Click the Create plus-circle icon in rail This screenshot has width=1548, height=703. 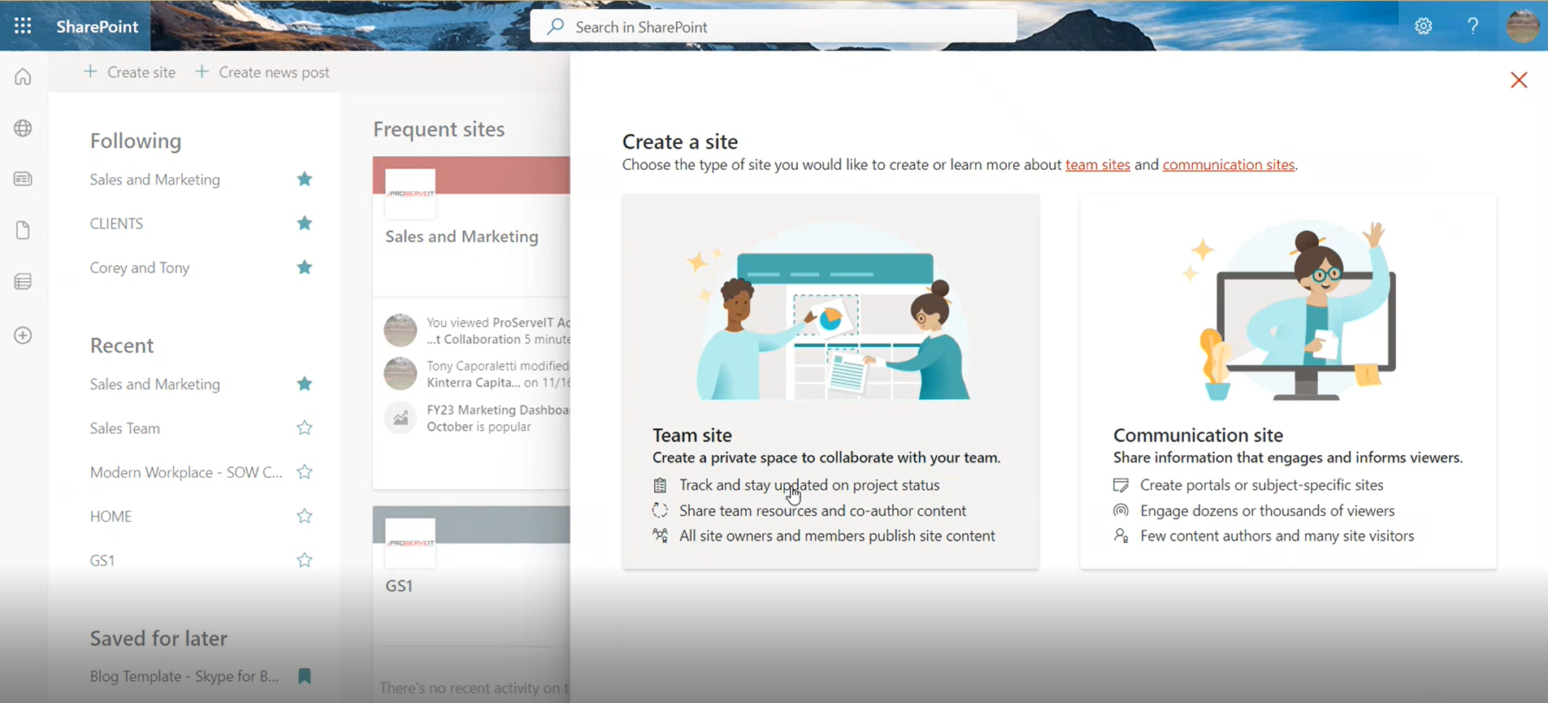(23, 336)
